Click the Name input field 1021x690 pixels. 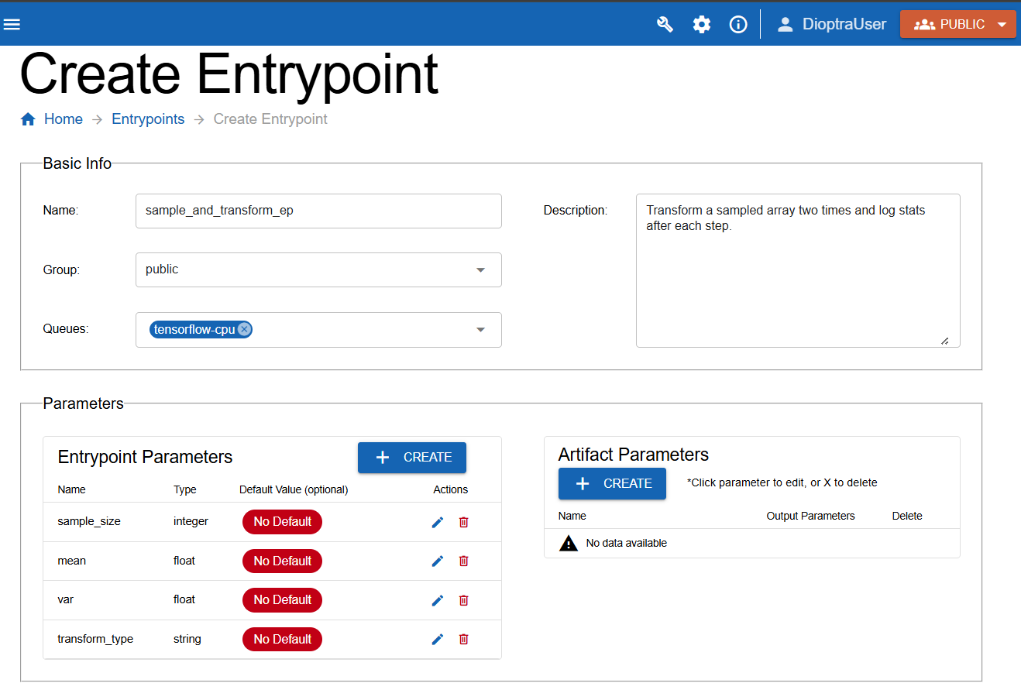pyautogui.click(x=318, y=211)
